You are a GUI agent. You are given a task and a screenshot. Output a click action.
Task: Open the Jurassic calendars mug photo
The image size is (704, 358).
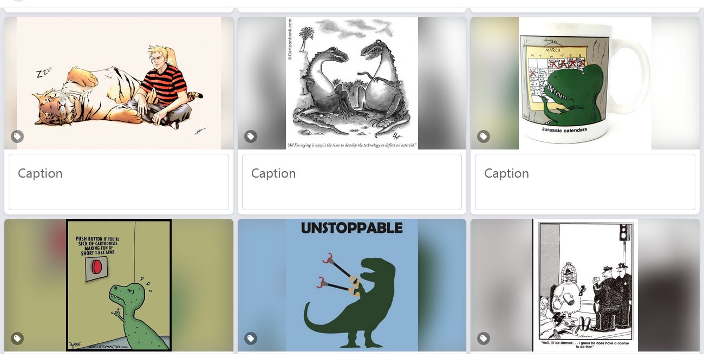pyautogui.click(x=585, y=83)
